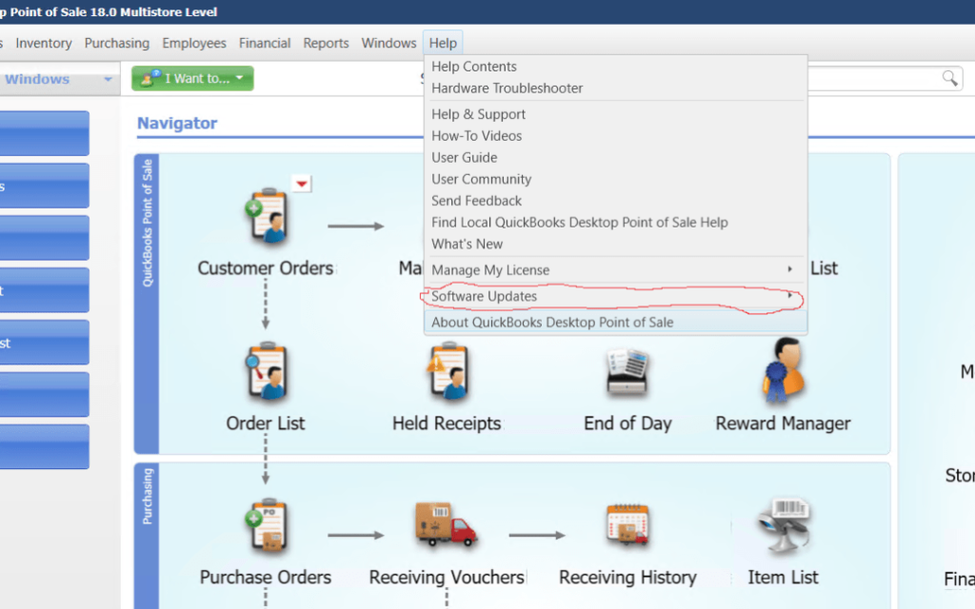Open the Customer Orders icon
This screenshot has height=609, width=975.
pyautogui.click(x=267, y=215)
